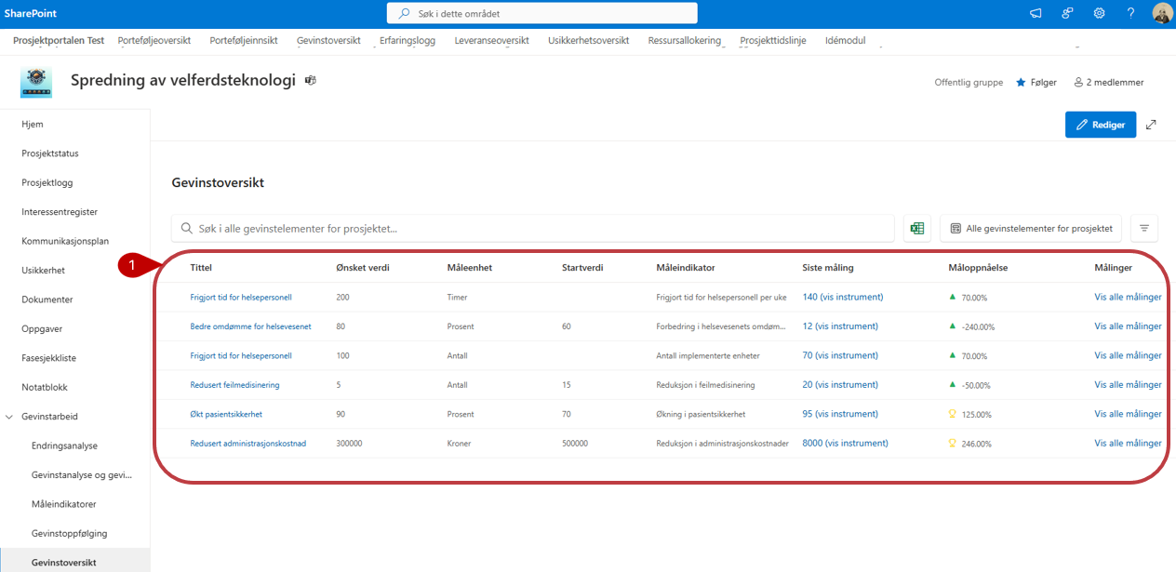Collapse the Gevinstarbeid navigation section
This screenshot has height=572, width=1176.
click(x=10, y=417)
